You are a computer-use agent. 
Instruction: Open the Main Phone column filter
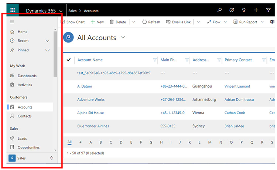click(187, 60)
